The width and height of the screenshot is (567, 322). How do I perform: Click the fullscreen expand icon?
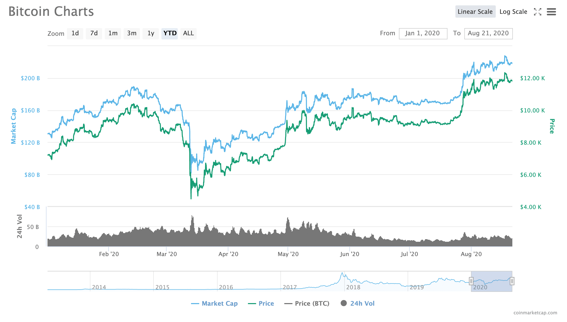(537, 12)
